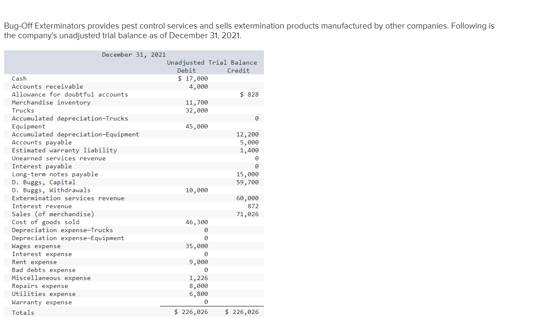Click the 'Miscellaneous expense' label
Viewport: 551px width, 319px height.
(x=51, y=278)
